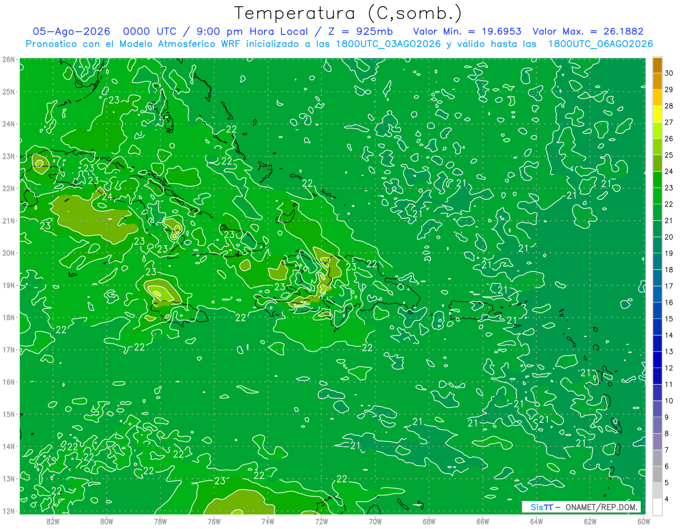
Task: Click the "66W" longitude axis label
Action: 483,521
